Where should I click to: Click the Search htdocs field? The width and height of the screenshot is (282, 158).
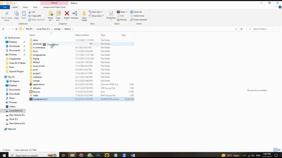263,29
